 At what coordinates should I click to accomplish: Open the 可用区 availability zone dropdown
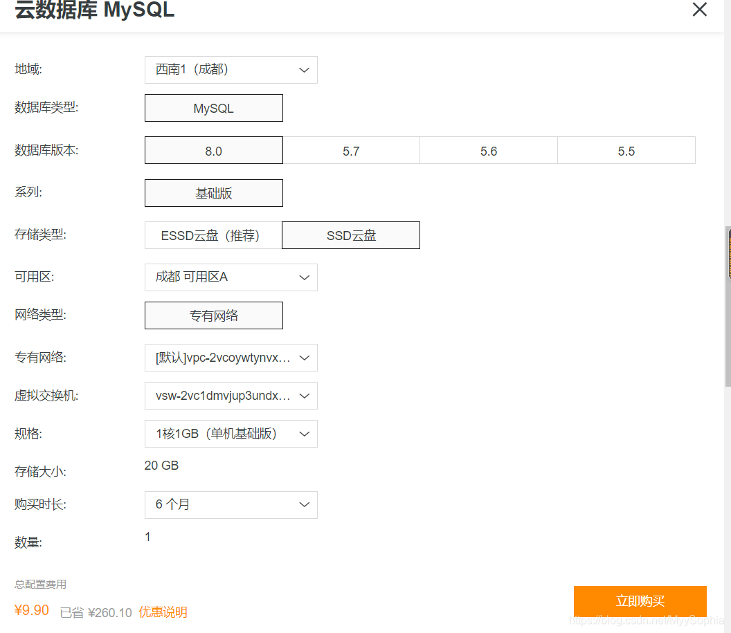pyautogui.click(x=231, y=277)
